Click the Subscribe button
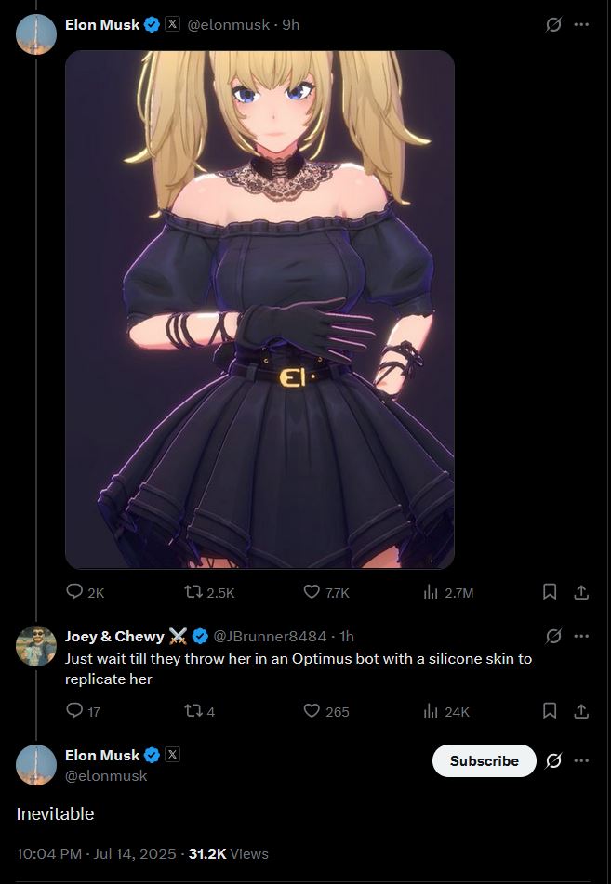 click(485, 760)
